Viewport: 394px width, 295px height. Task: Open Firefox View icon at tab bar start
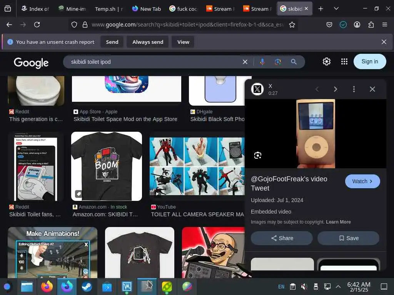point(8,9)
